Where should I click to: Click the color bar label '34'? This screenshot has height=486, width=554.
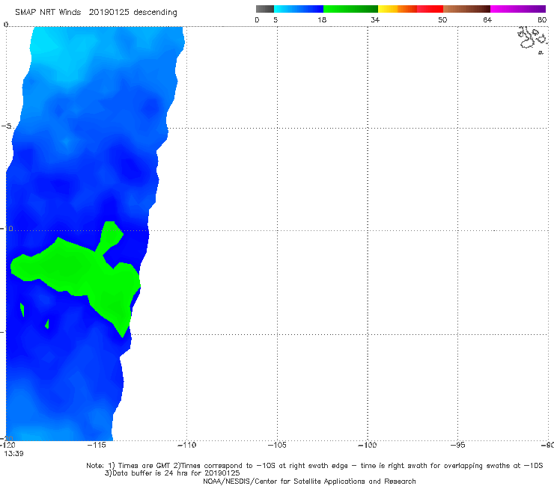[x=375, y=20]
